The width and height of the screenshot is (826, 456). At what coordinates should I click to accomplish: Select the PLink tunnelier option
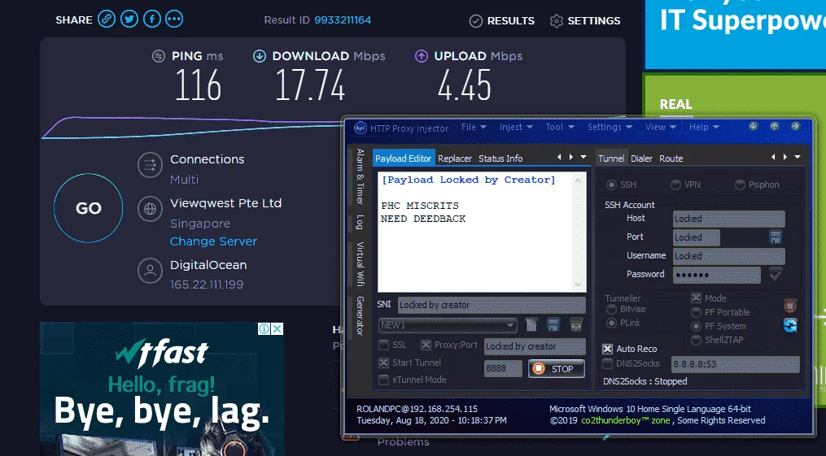(612, 323)
